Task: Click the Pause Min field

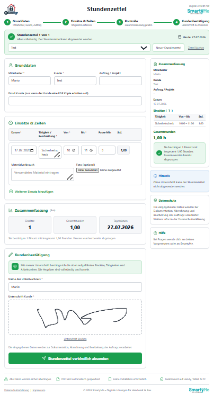Action: coord(107,150)
